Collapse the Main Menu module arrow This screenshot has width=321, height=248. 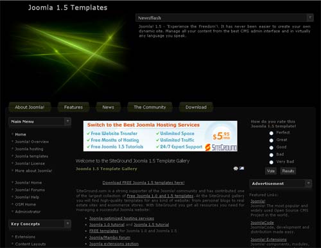coord(67,121)
